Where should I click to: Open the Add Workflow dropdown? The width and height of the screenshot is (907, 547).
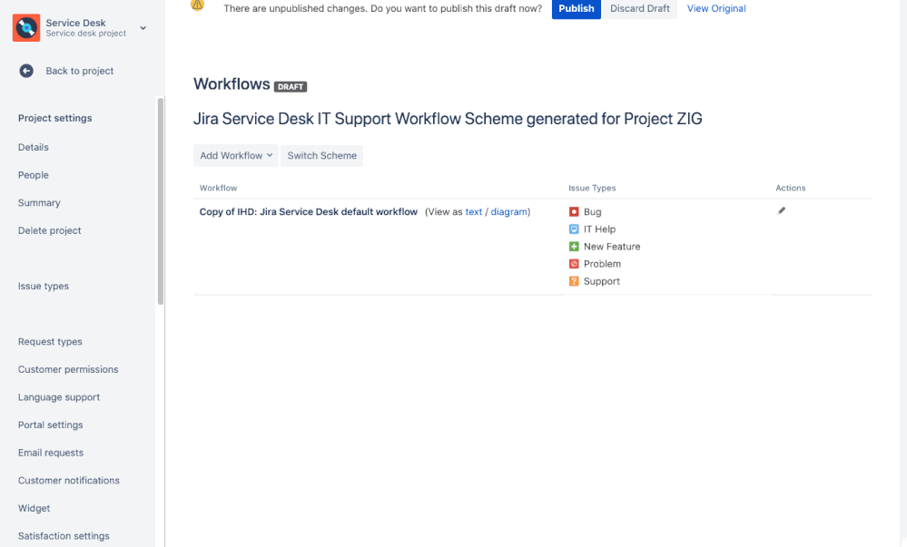click(235, 155)
